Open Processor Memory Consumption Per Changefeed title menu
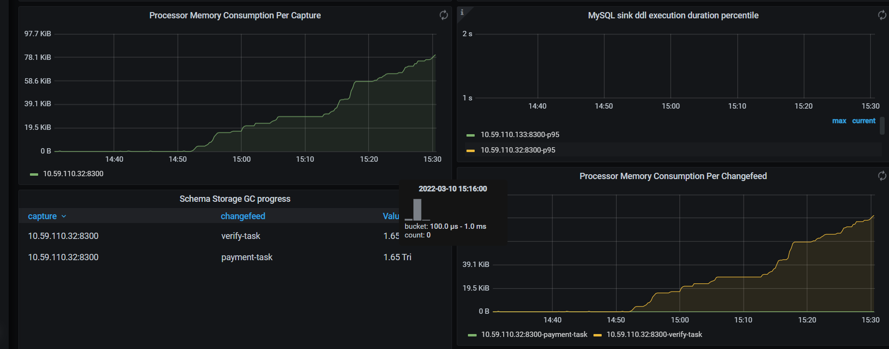The image size is (889, 349). (673, 176)
